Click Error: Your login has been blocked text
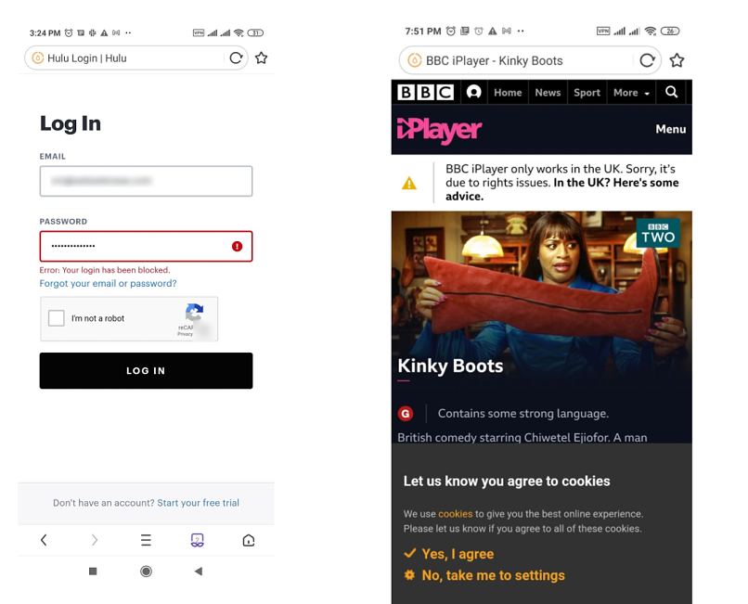 click(x=105, y=270)
